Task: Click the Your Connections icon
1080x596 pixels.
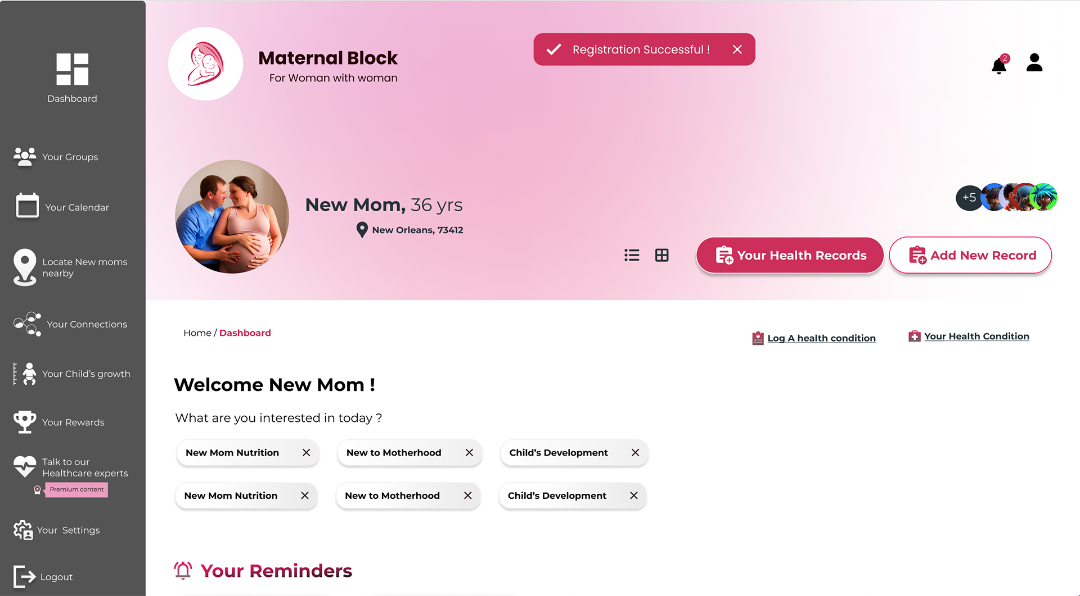Action: click(27, 324)
